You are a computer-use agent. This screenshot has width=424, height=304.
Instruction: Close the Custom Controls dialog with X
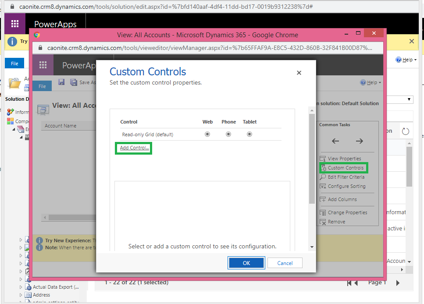click(x=299, y=73)
